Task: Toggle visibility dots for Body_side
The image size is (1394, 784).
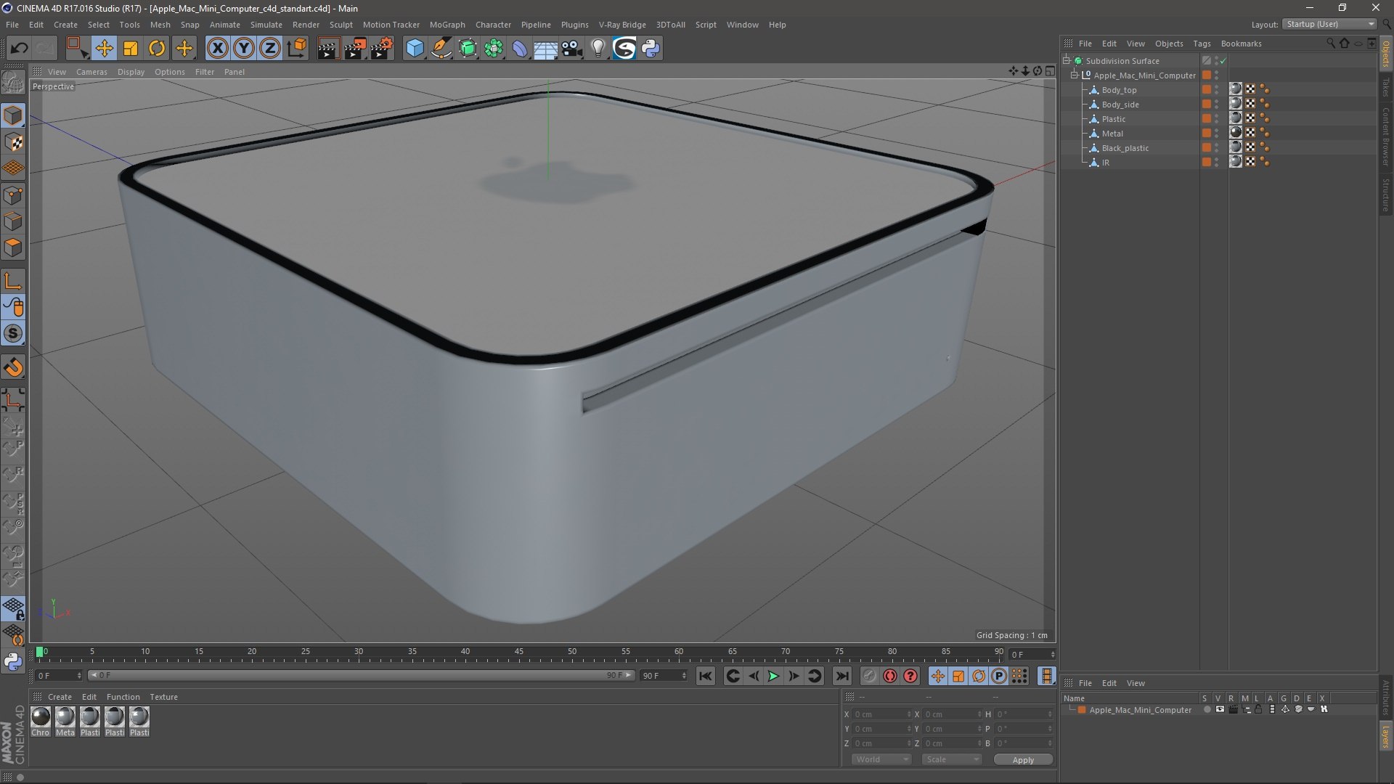Action: tap(1217, 105)
